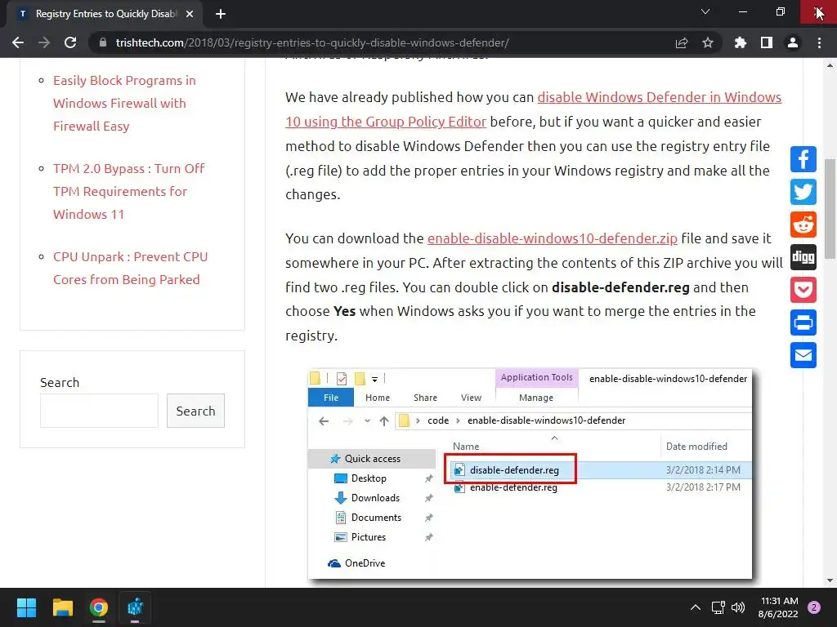The height and width of the screenshot is (627, 837).
Task: Open Chrome three-dot menu
Action: click(x=819, y=42)
